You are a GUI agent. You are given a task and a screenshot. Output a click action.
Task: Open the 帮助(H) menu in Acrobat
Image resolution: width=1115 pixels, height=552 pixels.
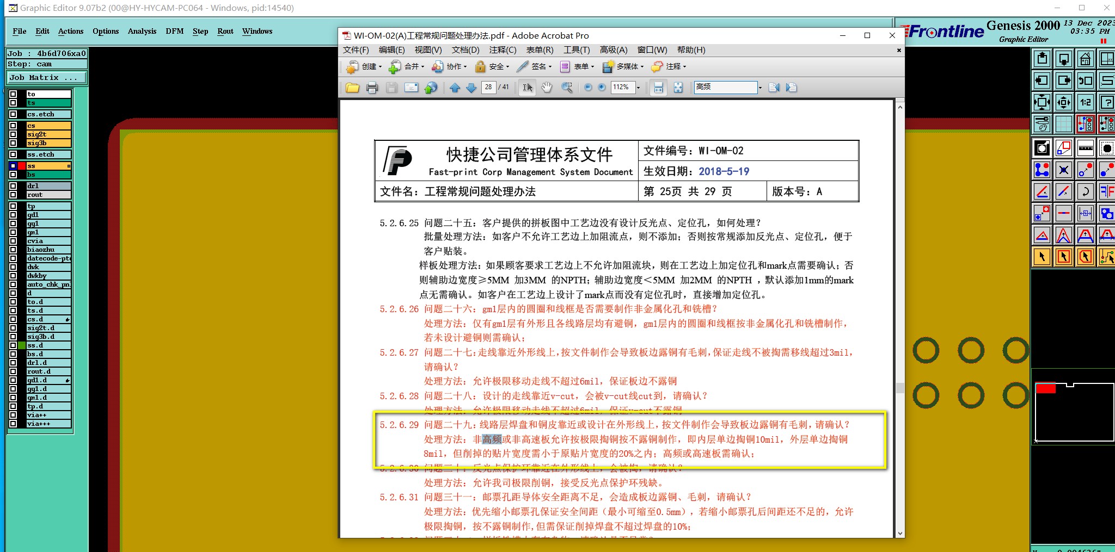tap(691, 50)
